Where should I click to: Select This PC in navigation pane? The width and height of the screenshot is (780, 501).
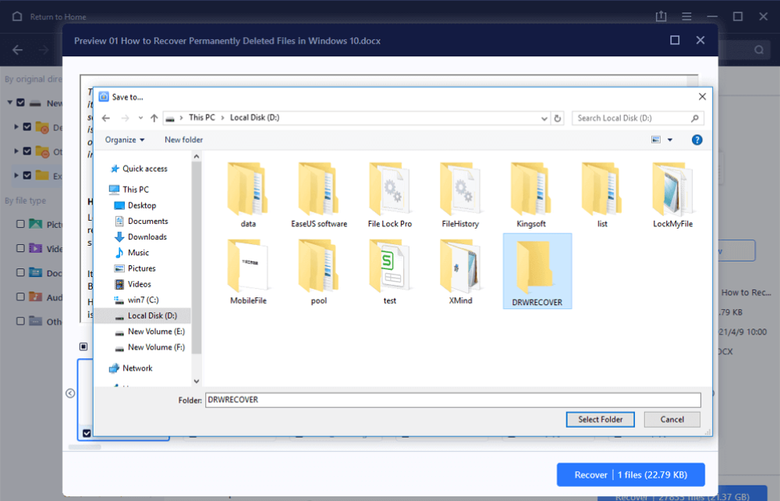click(129, 190)
